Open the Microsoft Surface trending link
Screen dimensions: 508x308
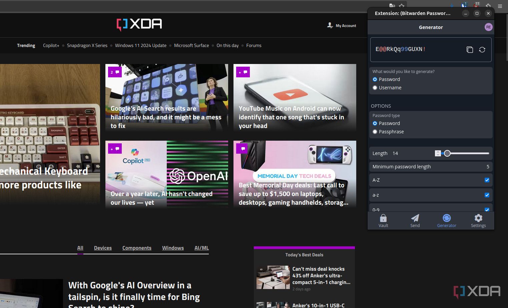pos(191,45)
